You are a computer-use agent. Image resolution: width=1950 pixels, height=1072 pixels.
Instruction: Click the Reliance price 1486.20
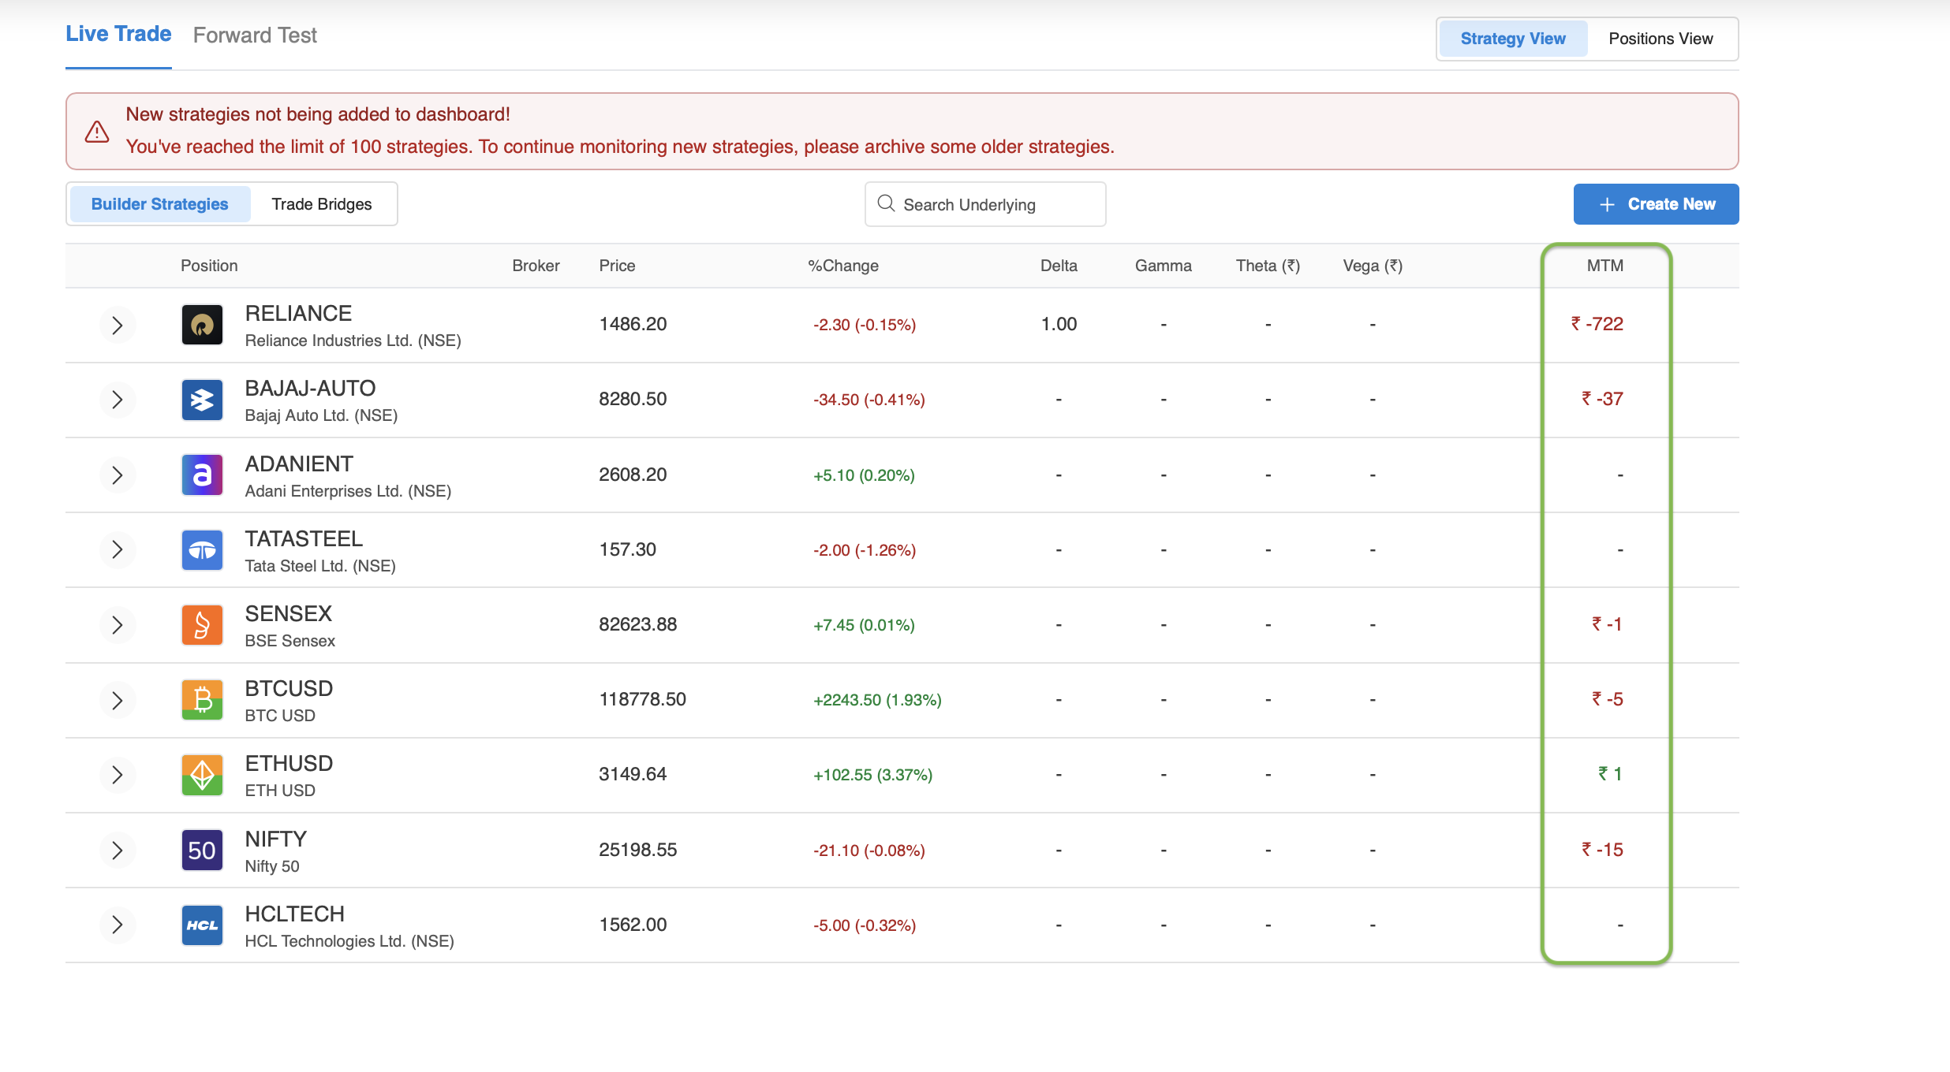pos(633,324)
